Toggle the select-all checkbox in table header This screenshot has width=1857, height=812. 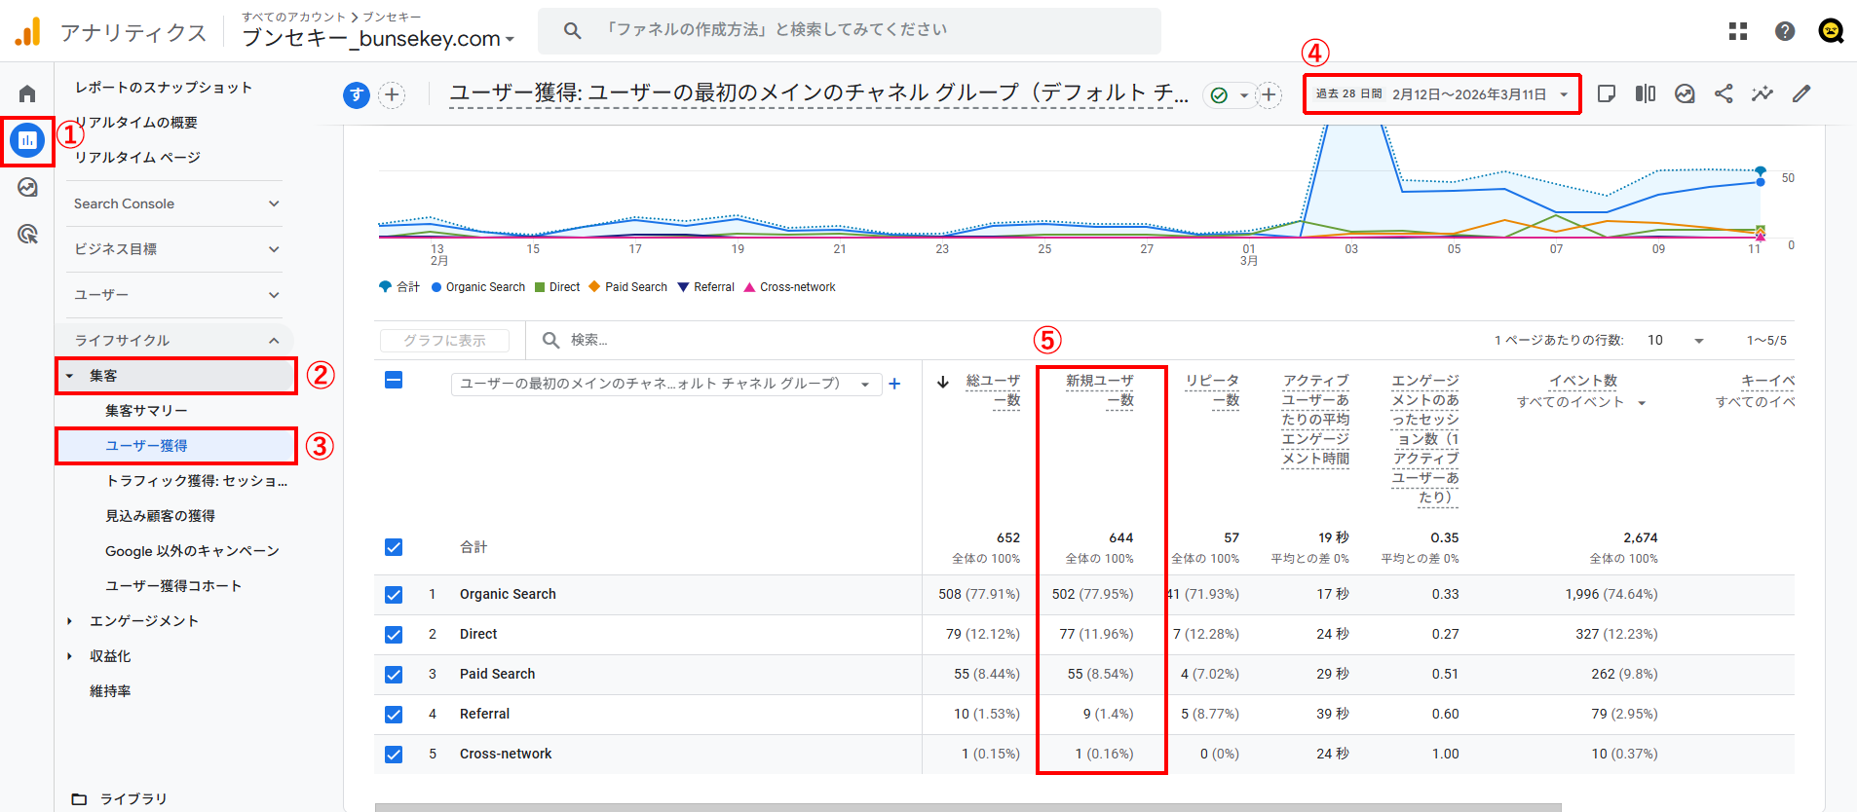pyautogui.click(x=394, y=380)
